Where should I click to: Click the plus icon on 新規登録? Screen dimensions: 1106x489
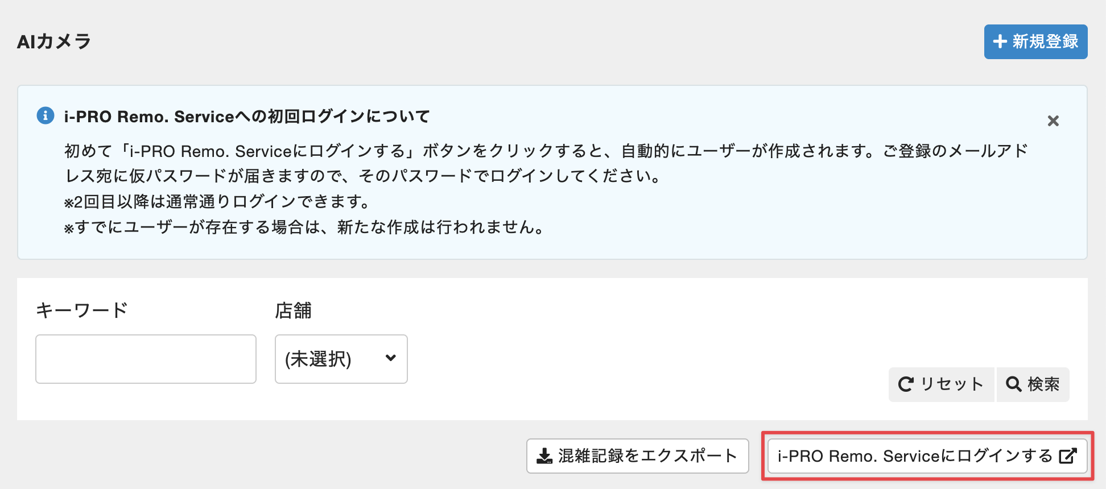[x=1000, y=42]
